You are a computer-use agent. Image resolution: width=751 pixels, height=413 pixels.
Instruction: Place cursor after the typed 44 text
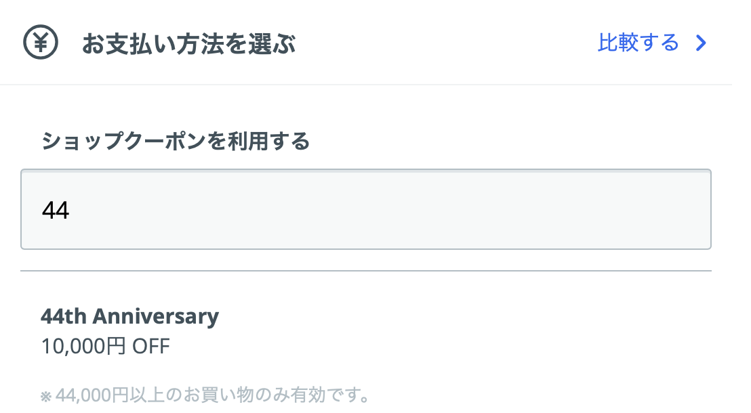tap(71, 210)
